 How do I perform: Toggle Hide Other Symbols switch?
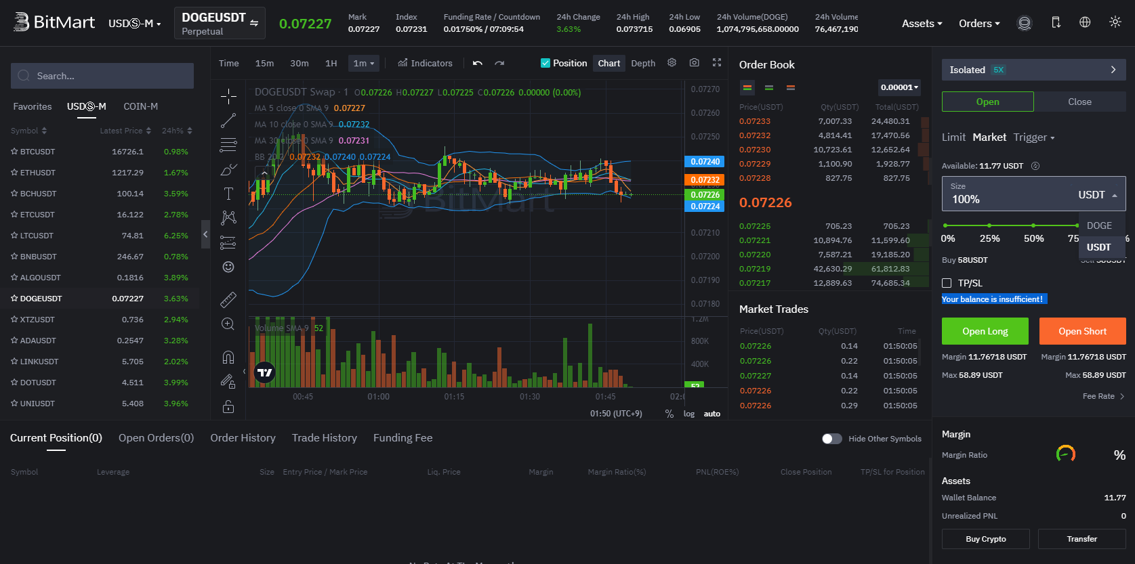pos(831,439)
